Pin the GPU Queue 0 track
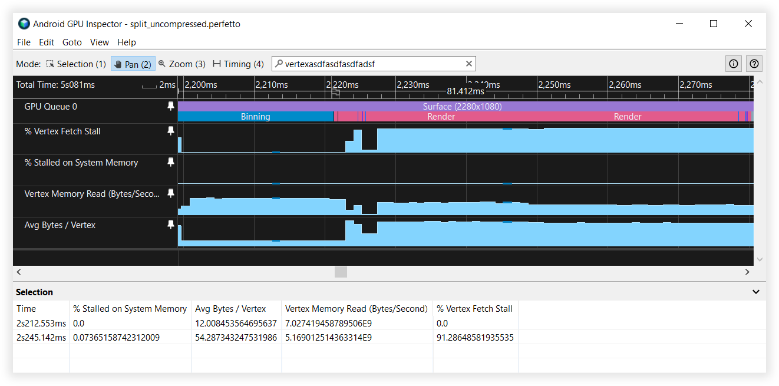 pyautogui.click(x=171, y=106)
